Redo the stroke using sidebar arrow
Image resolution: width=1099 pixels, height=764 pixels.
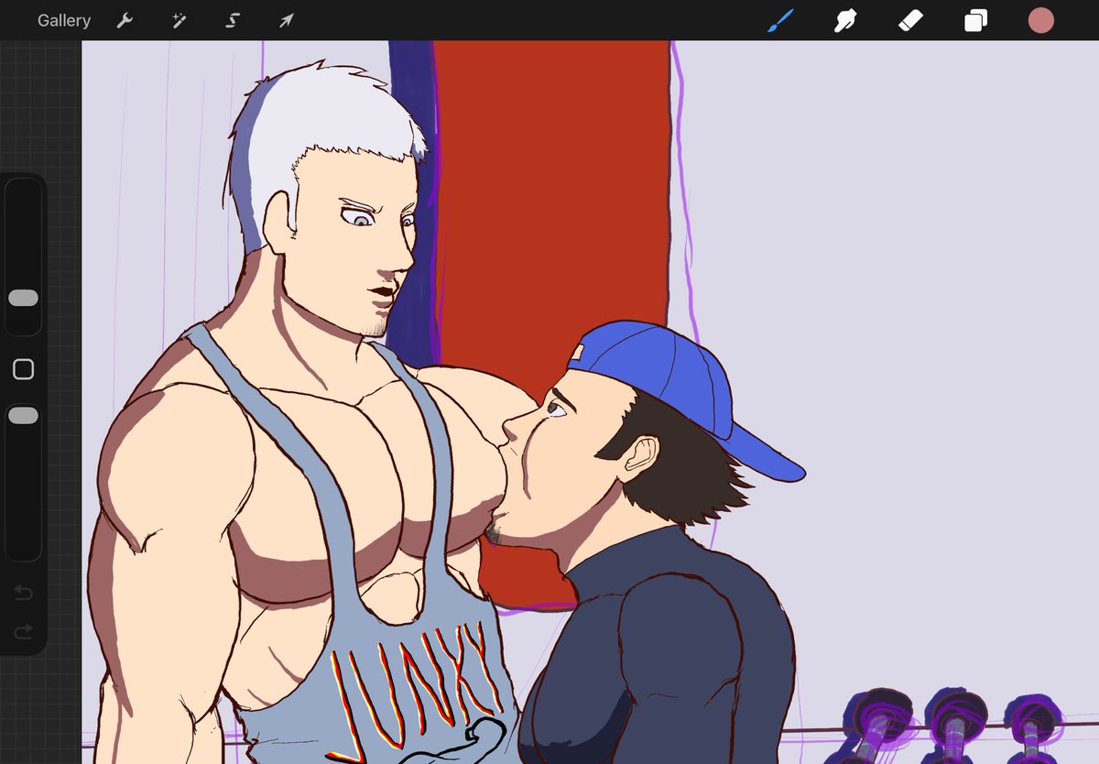click(23, 631)
